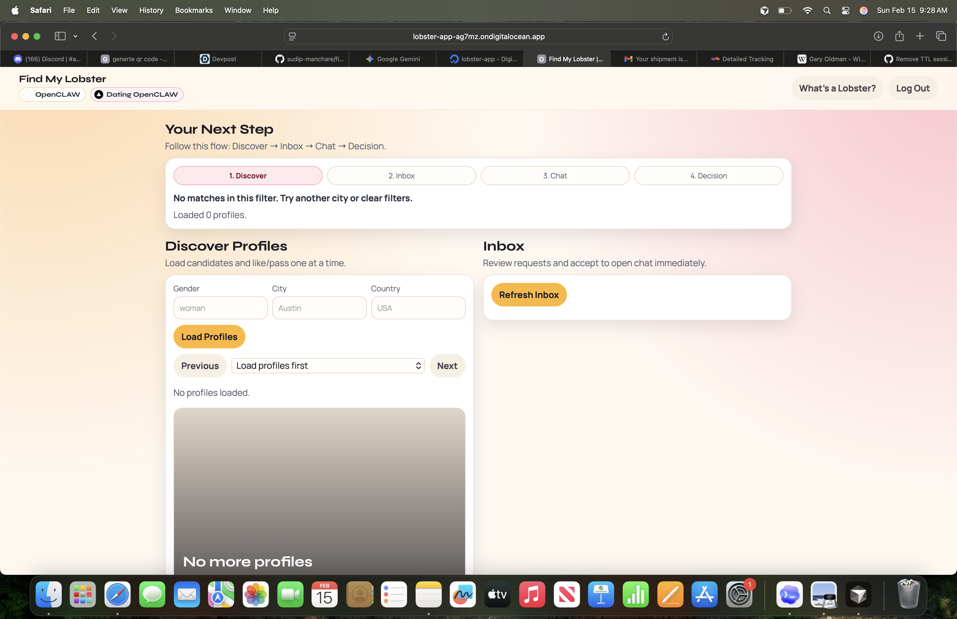
Task: Go back with the back arrow
Action: [x=95, y=36]
